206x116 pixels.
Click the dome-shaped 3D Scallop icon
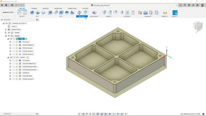[67, 13]
